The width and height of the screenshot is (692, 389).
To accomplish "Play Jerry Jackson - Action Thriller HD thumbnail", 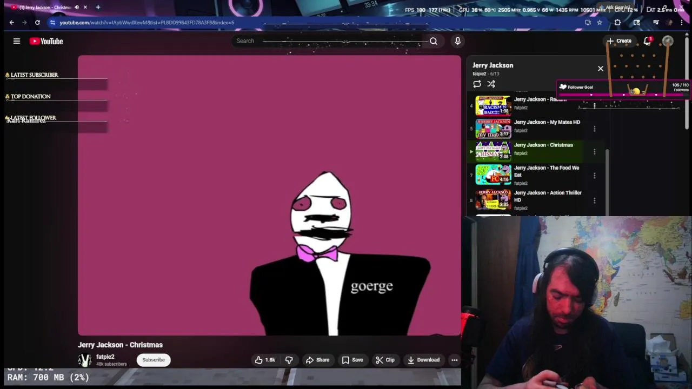I will click(x=493, y=199).
